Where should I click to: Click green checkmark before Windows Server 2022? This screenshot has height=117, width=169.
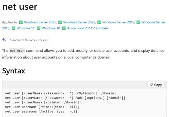tap(60, 22)
